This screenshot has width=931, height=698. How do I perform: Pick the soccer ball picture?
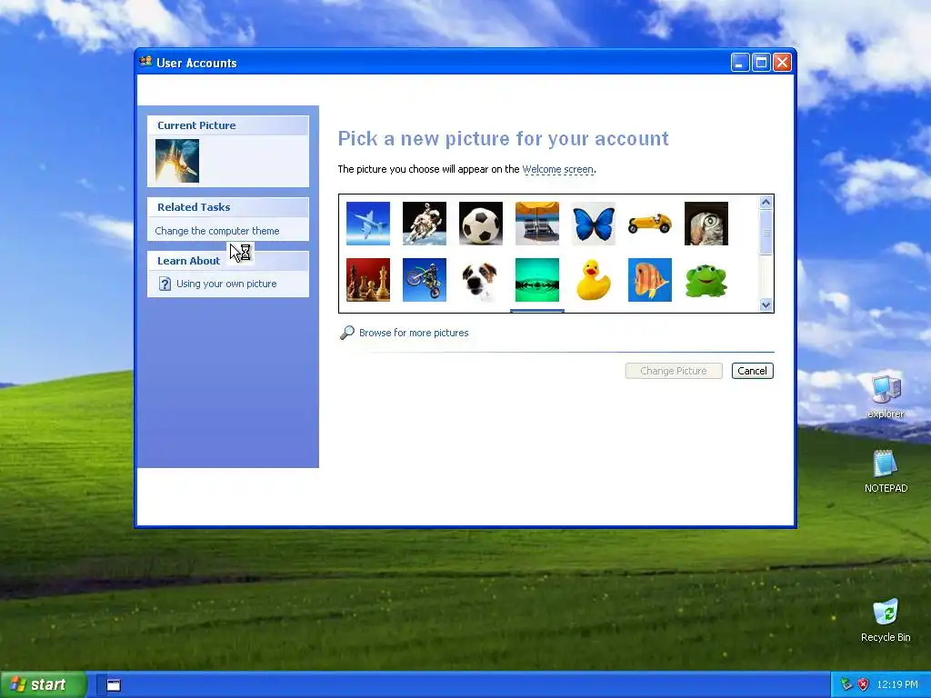[481, 224]
